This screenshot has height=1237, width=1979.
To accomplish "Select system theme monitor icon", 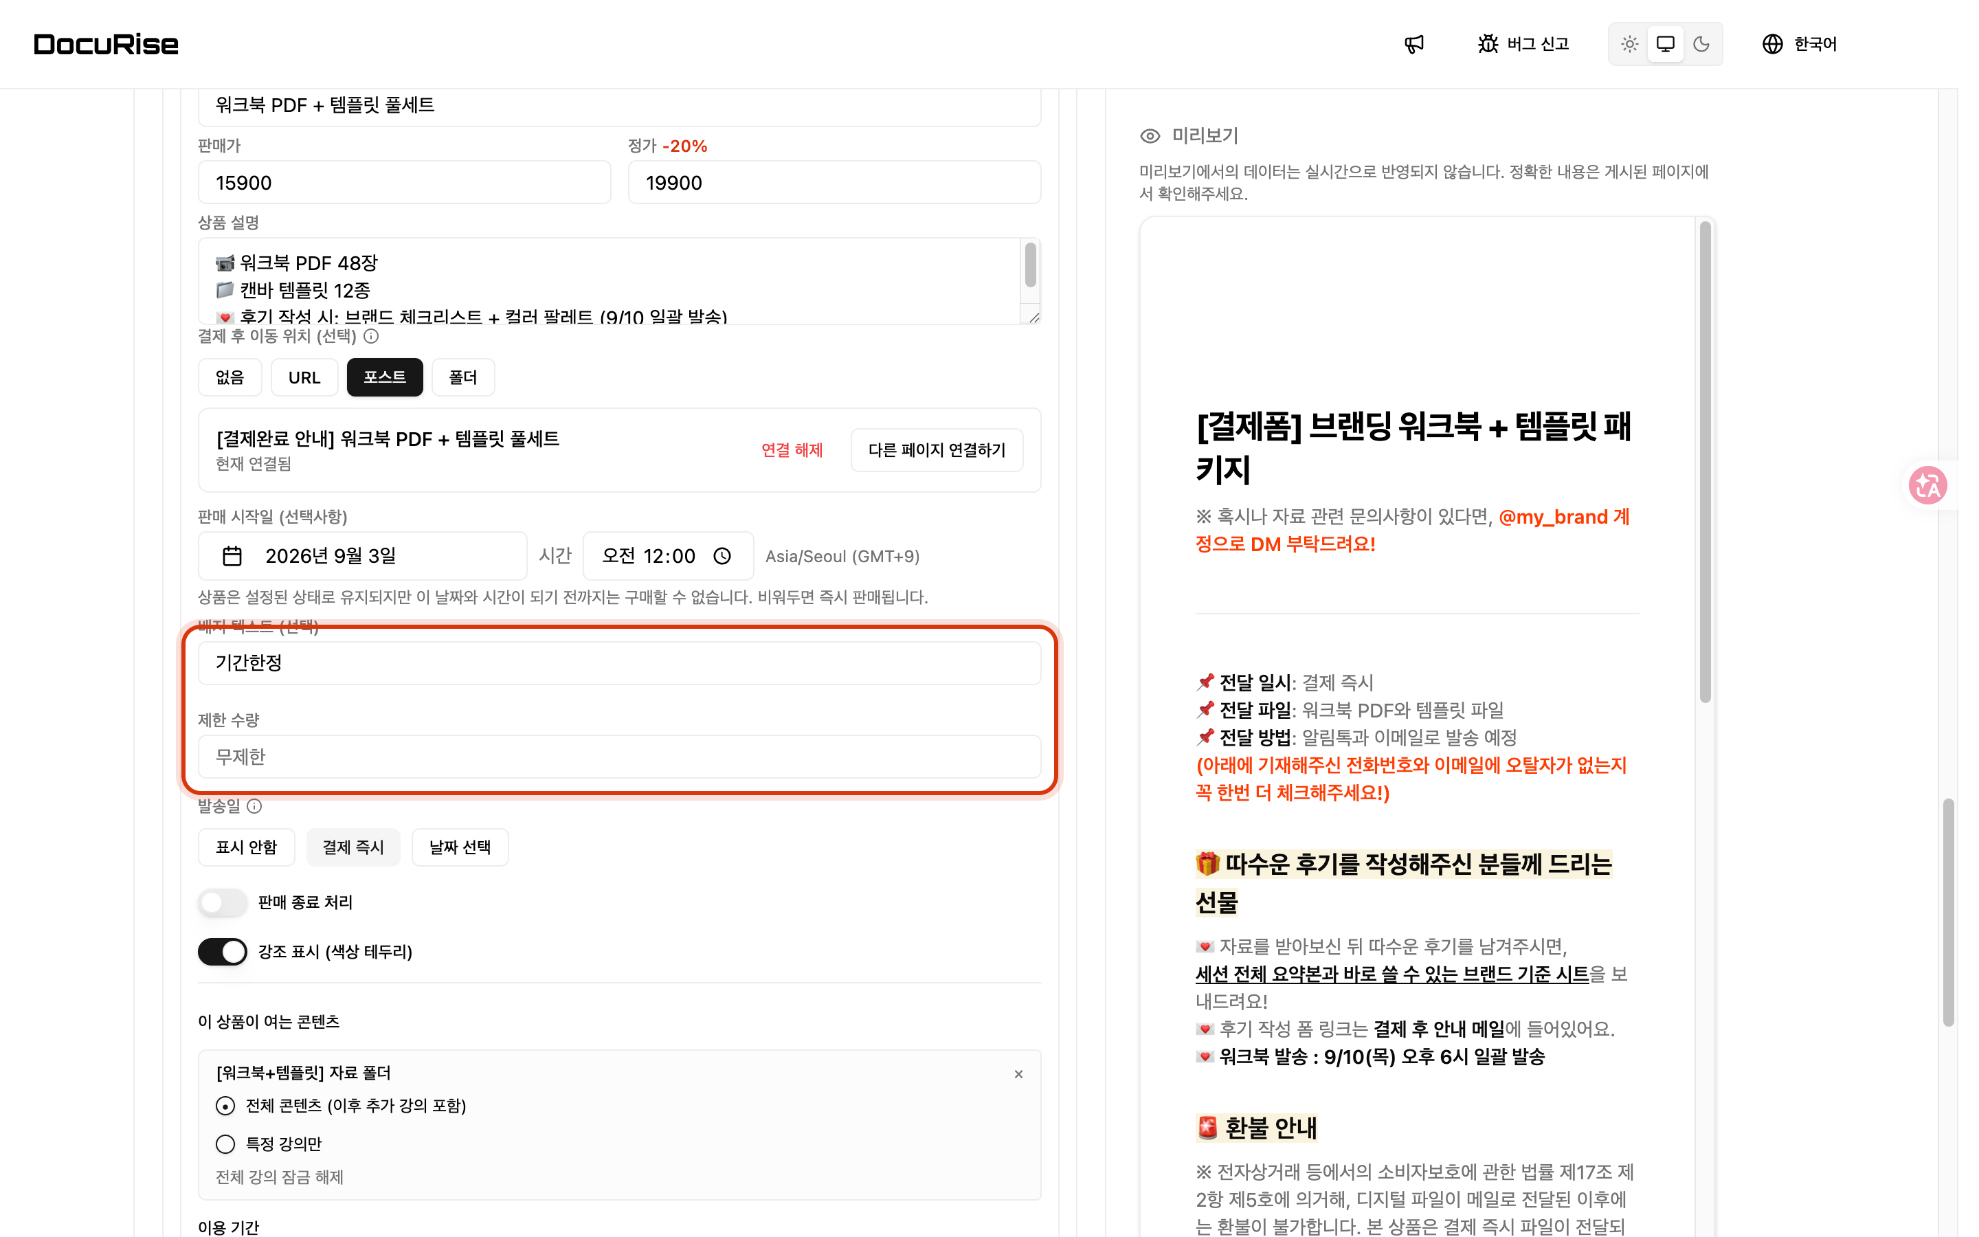I will tap(1665, 44).
